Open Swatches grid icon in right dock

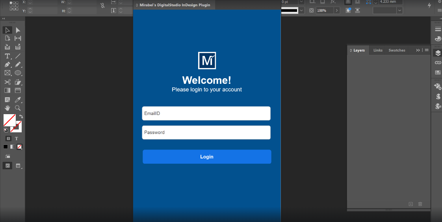pos(438,72)
